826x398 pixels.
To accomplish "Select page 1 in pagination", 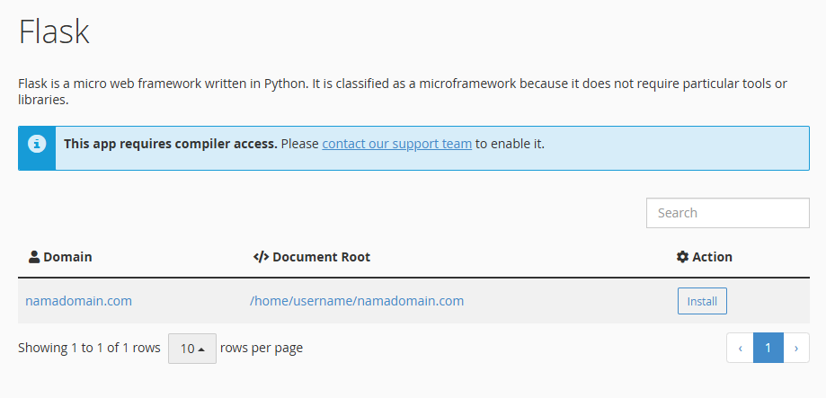I will [768, 348].
